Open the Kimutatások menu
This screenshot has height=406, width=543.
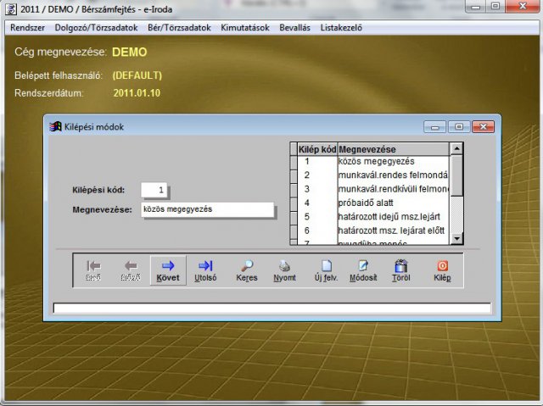[245, 27]
